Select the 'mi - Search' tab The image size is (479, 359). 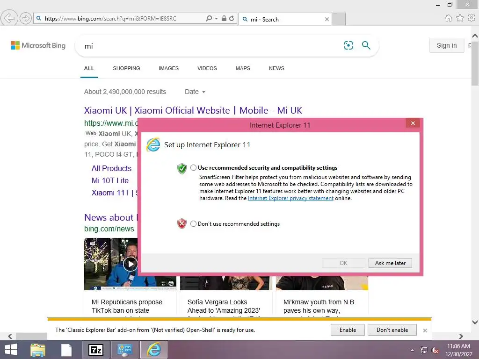[x=285, y=19]
